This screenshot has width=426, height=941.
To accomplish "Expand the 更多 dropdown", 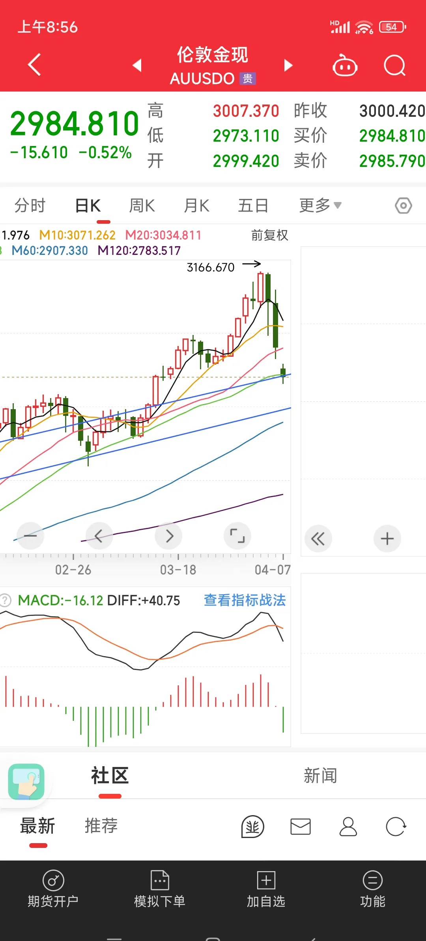I will click(320, 206).
